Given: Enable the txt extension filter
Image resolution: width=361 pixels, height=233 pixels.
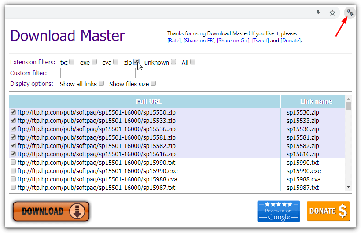Looking at the screenshot, I should click(x=72, y=62).
